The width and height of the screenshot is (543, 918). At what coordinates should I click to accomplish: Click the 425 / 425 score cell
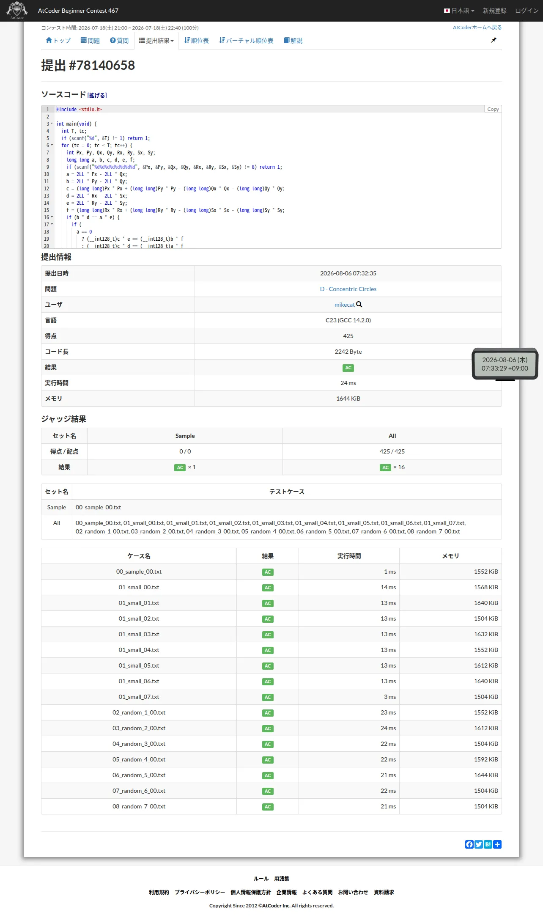pos(392,451)
